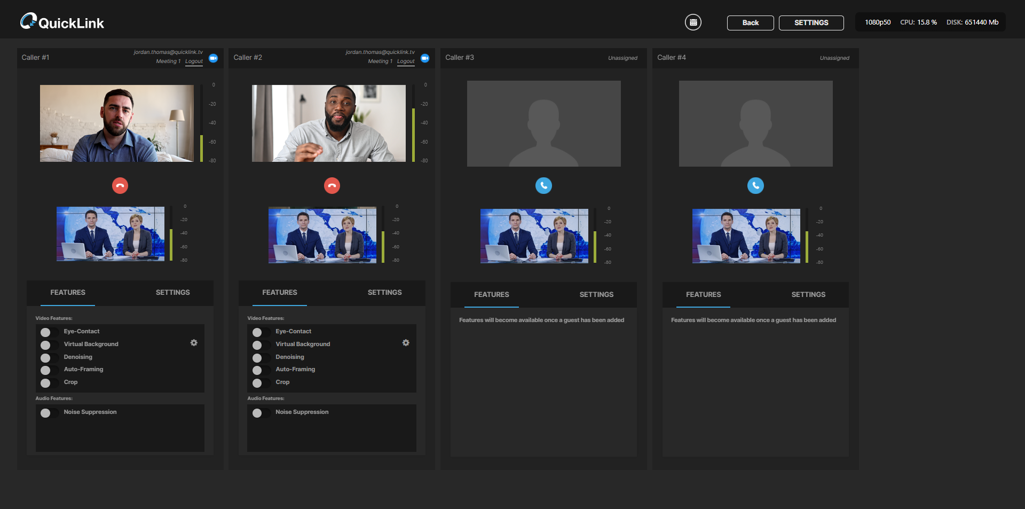This screenshot has width=1025, height=509.
Task: Enable Auto-Framing for Caller #1
Action: point(48,370)
